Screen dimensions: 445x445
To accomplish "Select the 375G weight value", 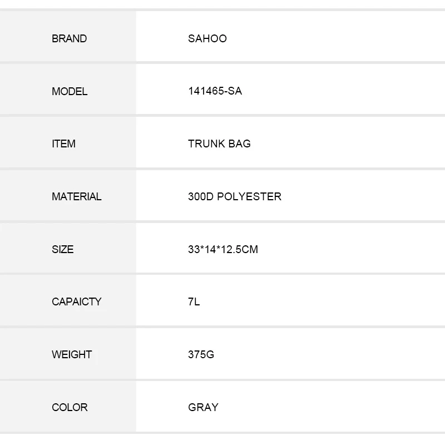I will click(201, 354).
